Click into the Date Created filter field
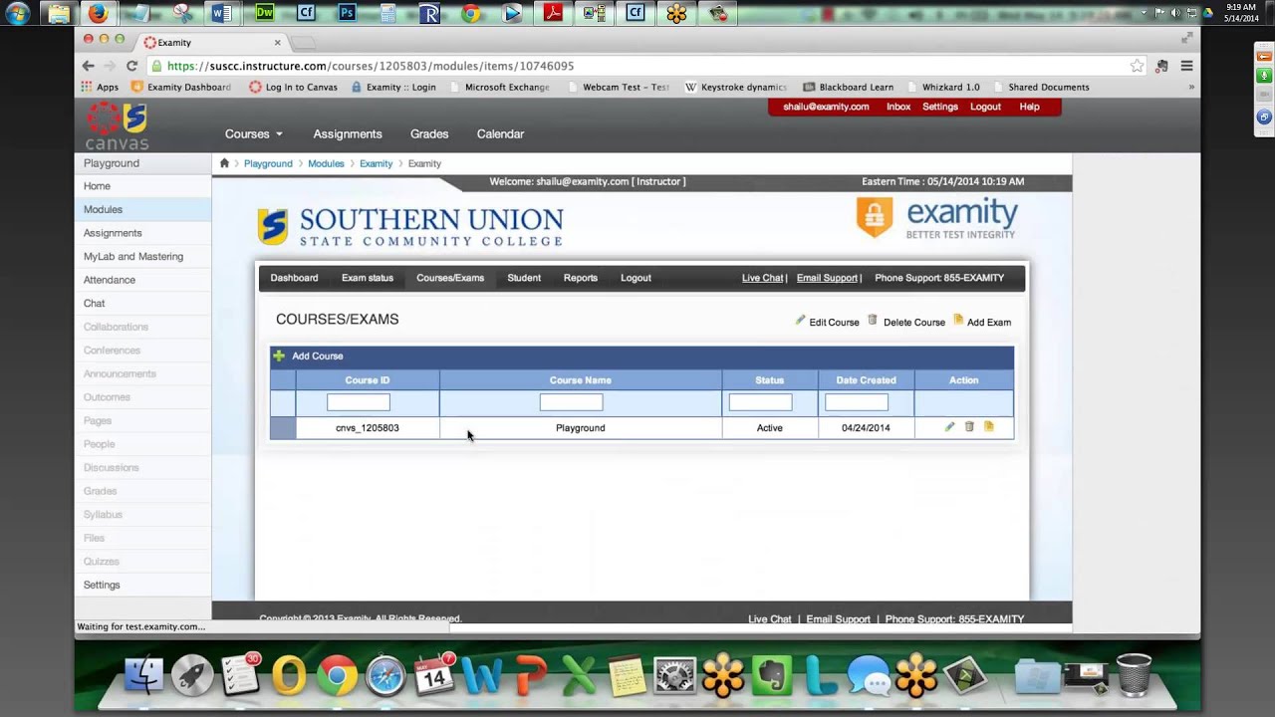 pos(857,402)
